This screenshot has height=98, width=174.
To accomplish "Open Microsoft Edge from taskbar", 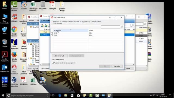I will point(60,96).
